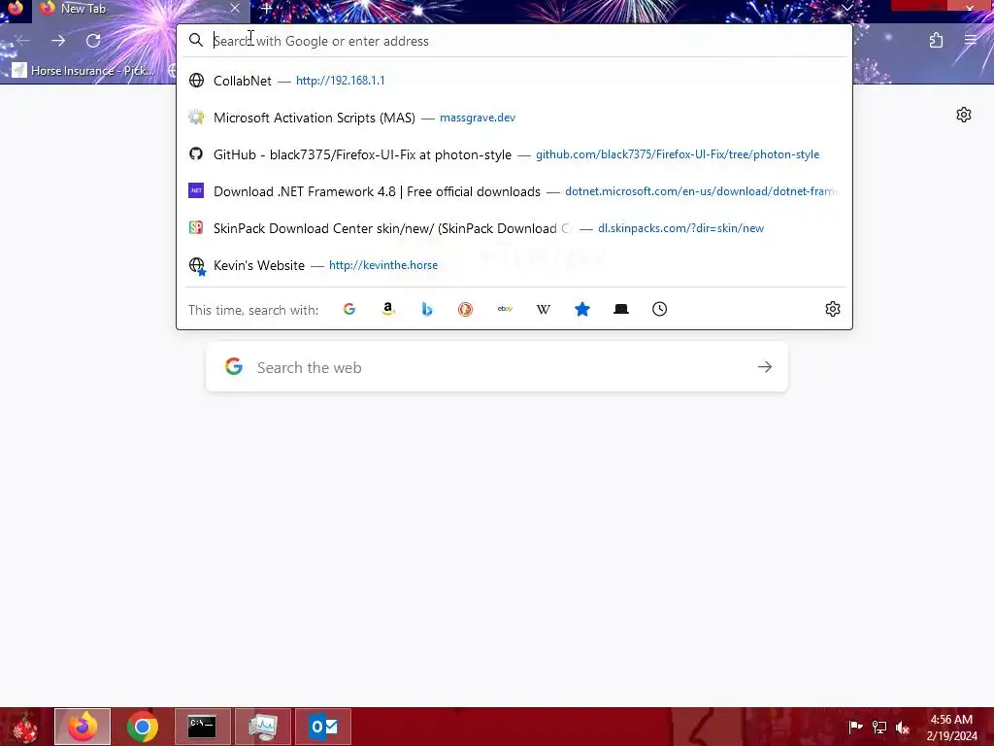Search this time with Google icon
Screen dimensions: 994x746
[x=349, y=309]
